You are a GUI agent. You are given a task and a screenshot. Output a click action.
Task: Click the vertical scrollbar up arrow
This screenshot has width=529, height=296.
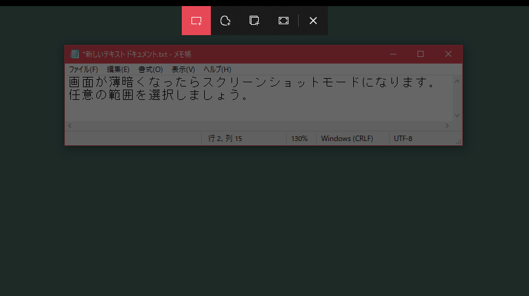457,81
